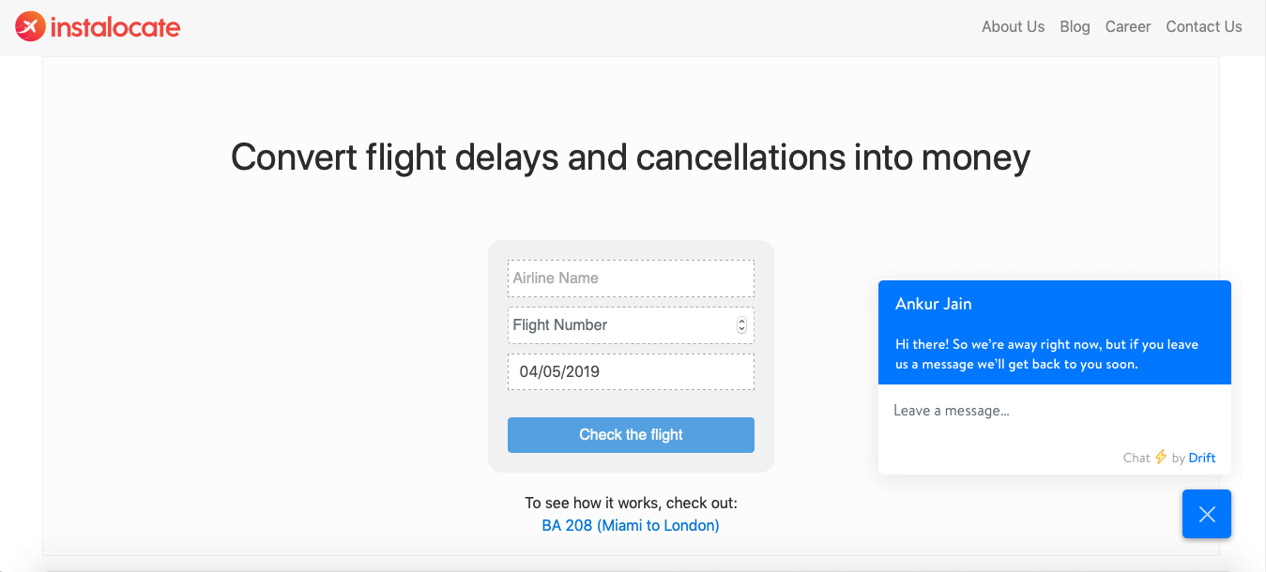Open the About Us page

pyautogui.click(x=1013, y=27)
